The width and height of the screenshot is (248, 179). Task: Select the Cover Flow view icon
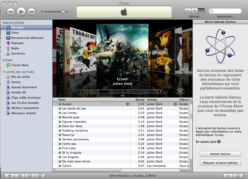[201, 11]
